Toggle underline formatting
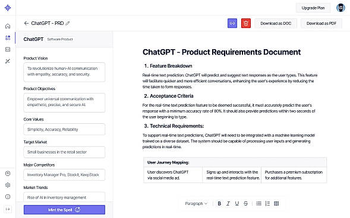 pyautogui.click(x=237, y=203)
